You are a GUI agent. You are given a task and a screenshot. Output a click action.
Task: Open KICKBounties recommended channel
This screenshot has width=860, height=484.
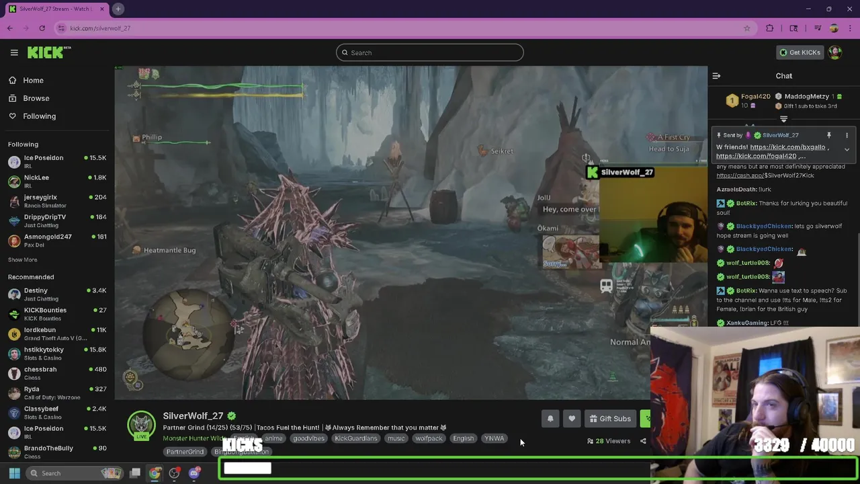pyautogui.click(x=57, y=314)
